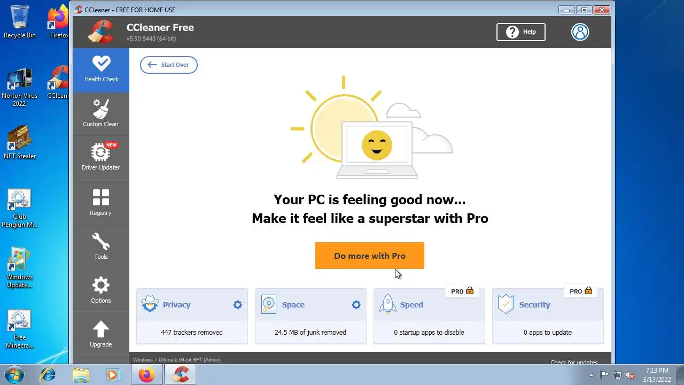The image size is (684, 385).
Task: Open the Help button
Action: click(521, 32)
